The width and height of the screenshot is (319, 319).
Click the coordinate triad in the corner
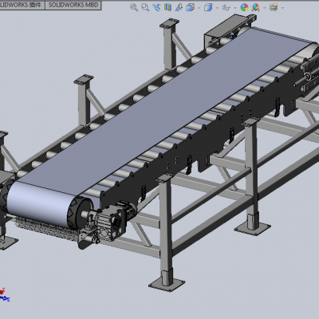point(4,295)
